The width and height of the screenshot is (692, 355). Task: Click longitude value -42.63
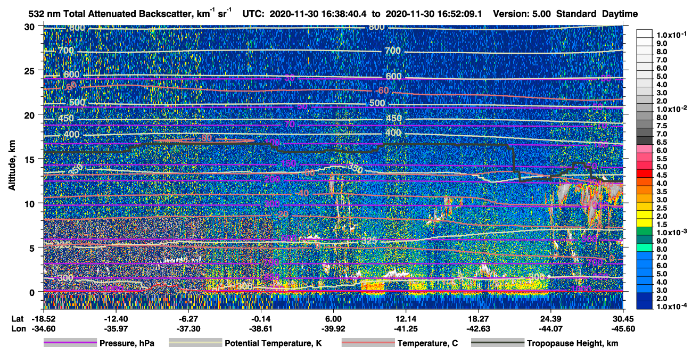click(479, 329)
